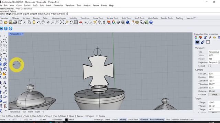
Task: Click the wallpaper icon in the View properties panel
Action: coord(208,42)
